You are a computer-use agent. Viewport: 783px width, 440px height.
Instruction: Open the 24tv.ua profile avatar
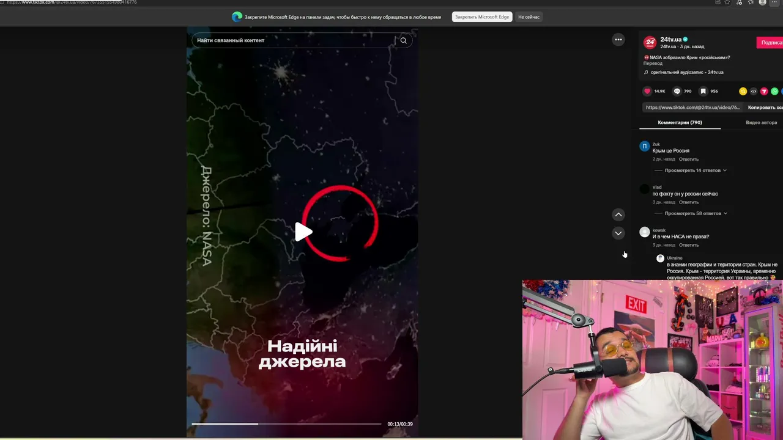pos(650,42)
